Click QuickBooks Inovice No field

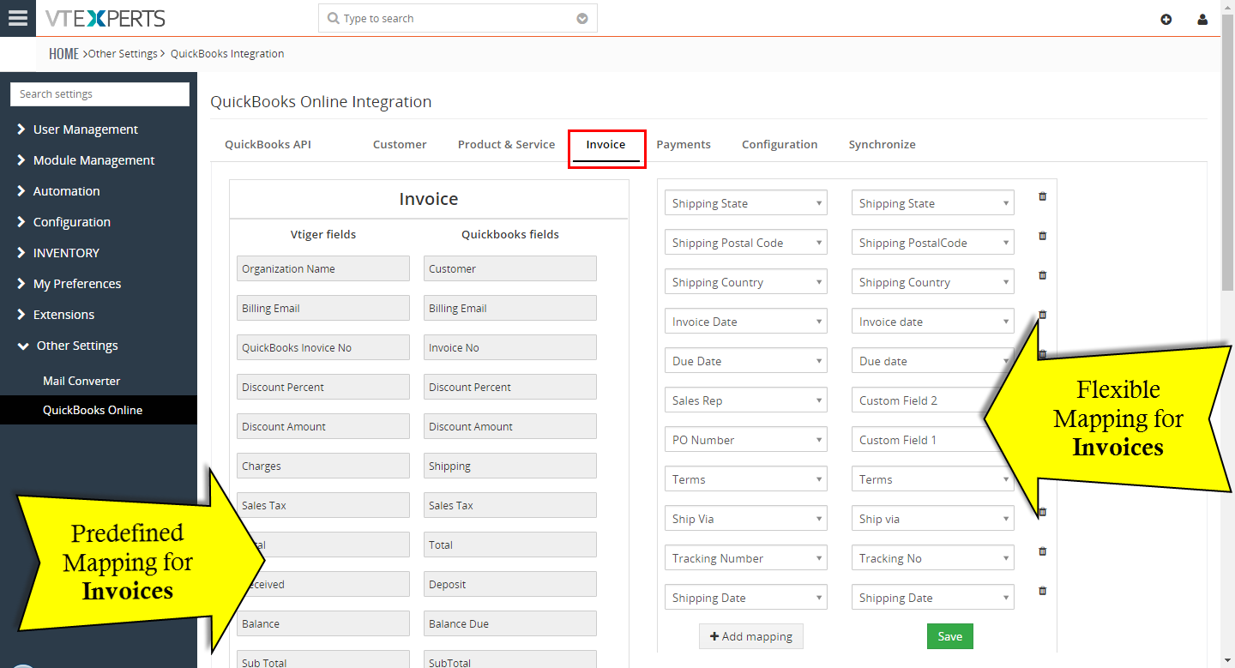(x=323, y=347)
